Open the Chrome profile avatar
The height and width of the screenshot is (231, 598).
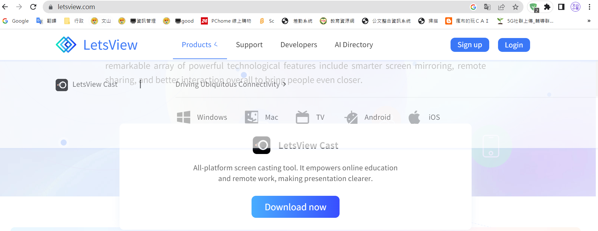pos(575,7)
